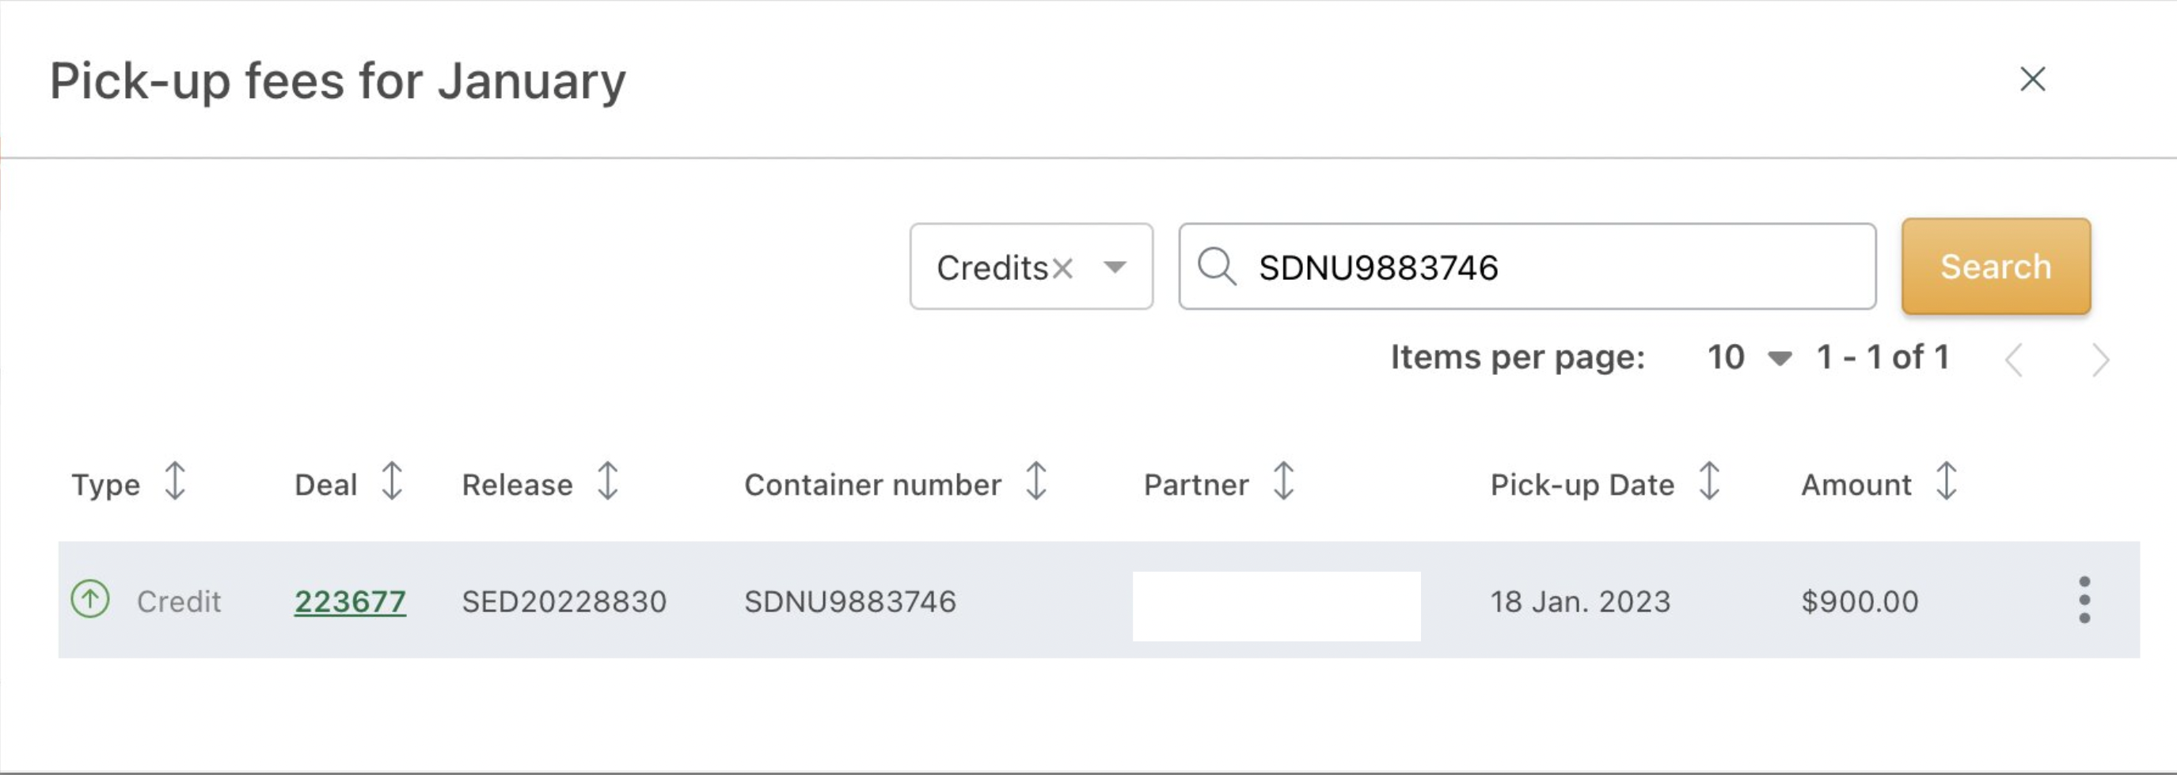The height and width of the screenshot is (775, 2177).
Task: Go to next results page chevron
Action: 2101,361
